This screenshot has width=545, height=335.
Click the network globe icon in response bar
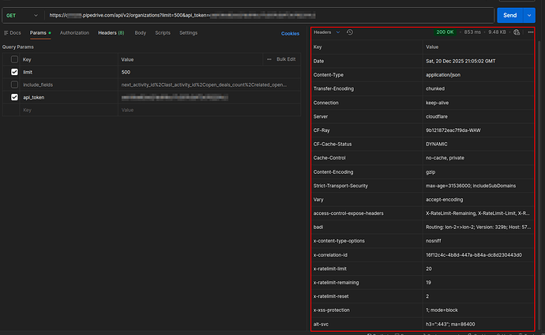tap(517, 32)
